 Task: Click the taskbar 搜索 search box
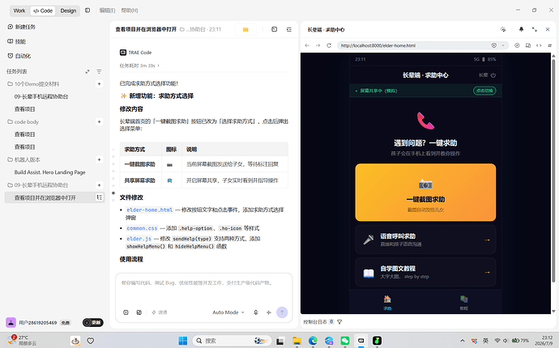232,341
